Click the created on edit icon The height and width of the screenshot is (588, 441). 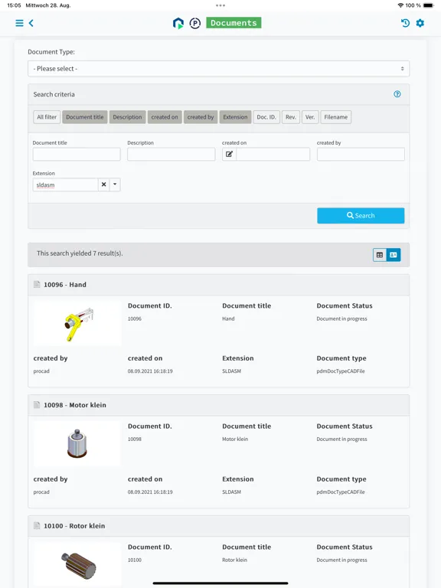coord(229,154)
